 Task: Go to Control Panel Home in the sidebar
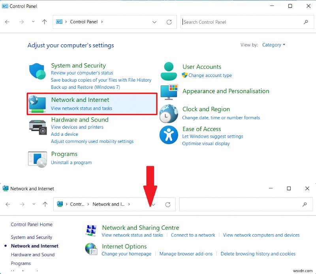(x=32, y=224)
